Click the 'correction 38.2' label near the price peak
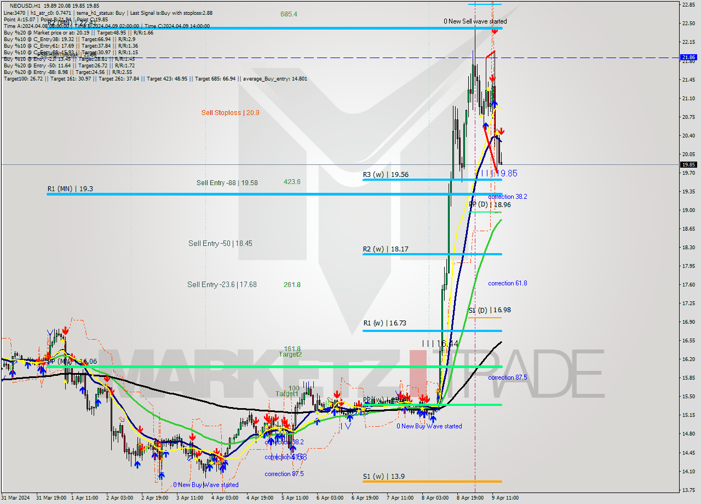Screen dimensions: 701x504 [x=508, y=197]
